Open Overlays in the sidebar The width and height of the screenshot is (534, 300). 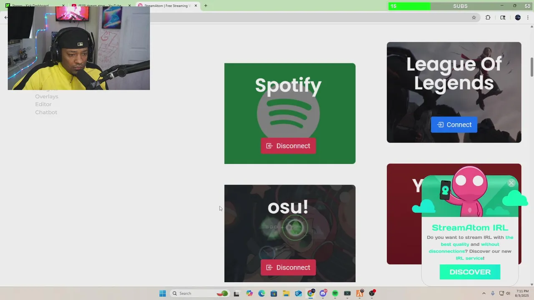47,96
